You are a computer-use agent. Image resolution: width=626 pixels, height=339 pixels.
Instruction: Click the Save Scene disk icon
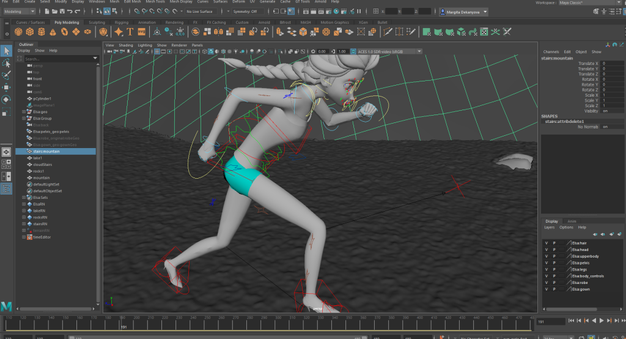click(62, 12)
